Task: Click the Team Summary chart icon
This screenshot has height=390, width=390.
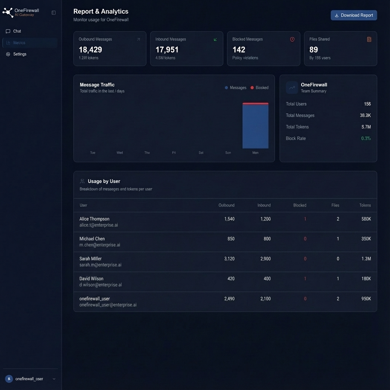Action: tap(292, 88)
